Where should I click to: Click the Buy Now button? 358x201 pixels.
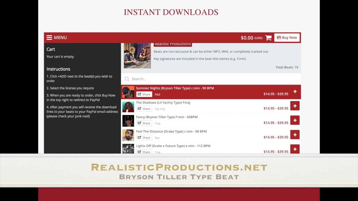point(287,37)
